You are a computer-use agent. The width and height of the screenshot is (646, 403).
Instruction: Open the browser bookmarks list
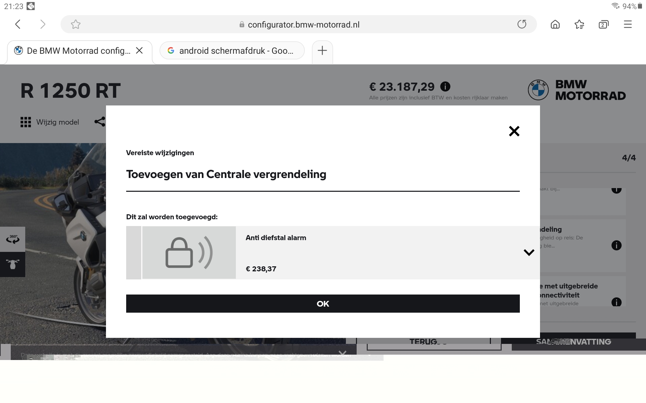pyautogui.click(x=579, y=24)
